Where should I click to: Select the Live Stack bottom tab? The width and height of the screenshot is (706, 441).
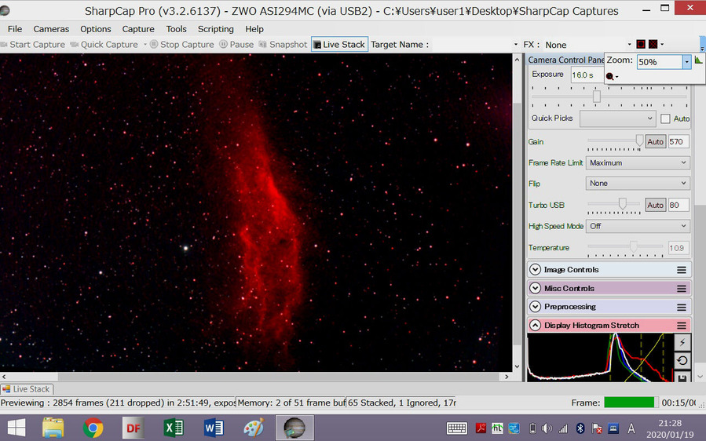pos(27,389)
